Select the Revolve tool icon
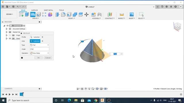Image resolution: width=184 pixels, height=103 pixels. [x=33, y=15]
